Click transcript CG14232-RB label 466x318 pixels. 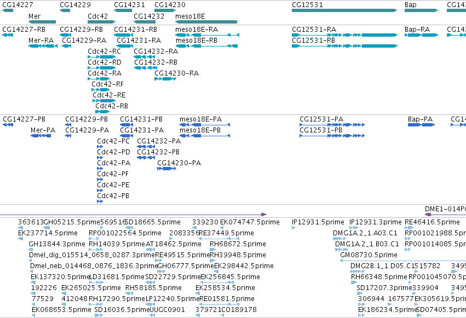(156, 62)
